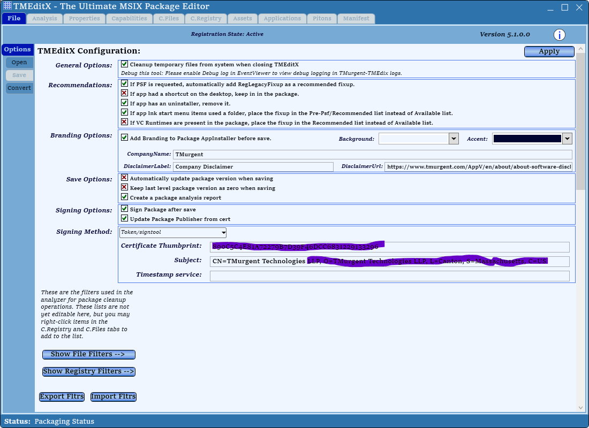The width and height of the screenshot is (589, 428).
Task: Toggle lnk start menu folder fixup checkbox
Action: click(124, 113)
